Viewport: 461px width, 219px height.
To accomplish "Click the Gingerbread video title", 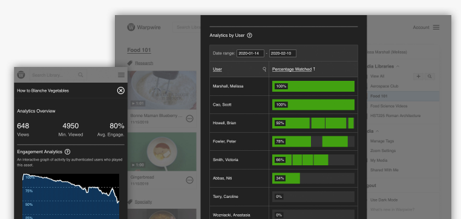I will pos(142,177).
